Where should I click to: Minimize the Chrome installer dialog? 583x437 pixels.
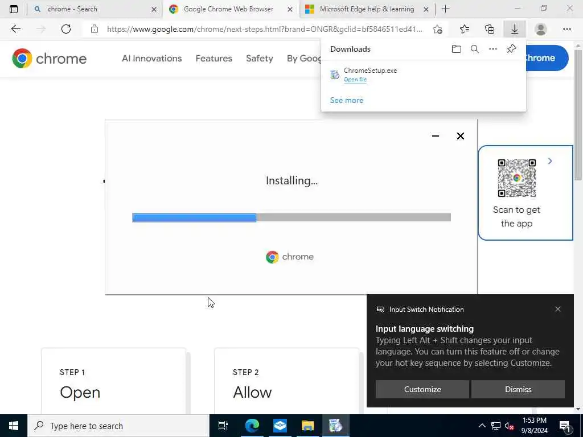436,136
